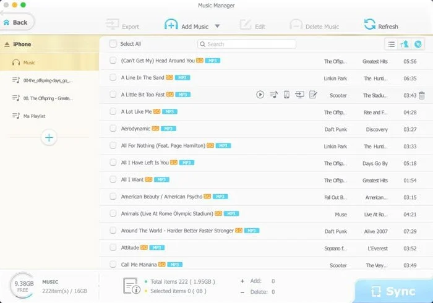Check the A Little Bit Too Fast checkbox
433x303 pixels.
[113, 95]
